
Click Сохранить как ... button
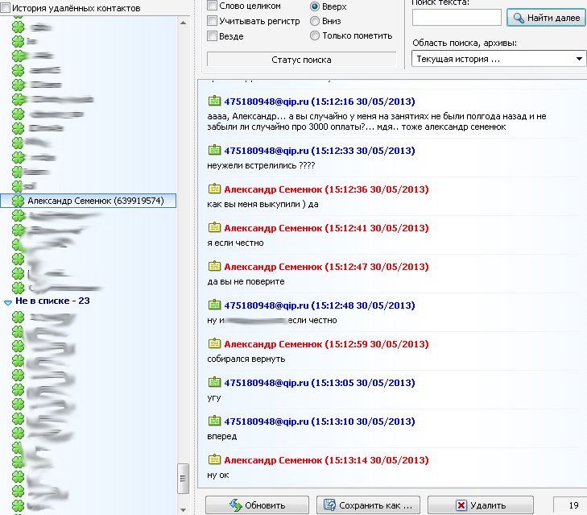tap(368, 505)
